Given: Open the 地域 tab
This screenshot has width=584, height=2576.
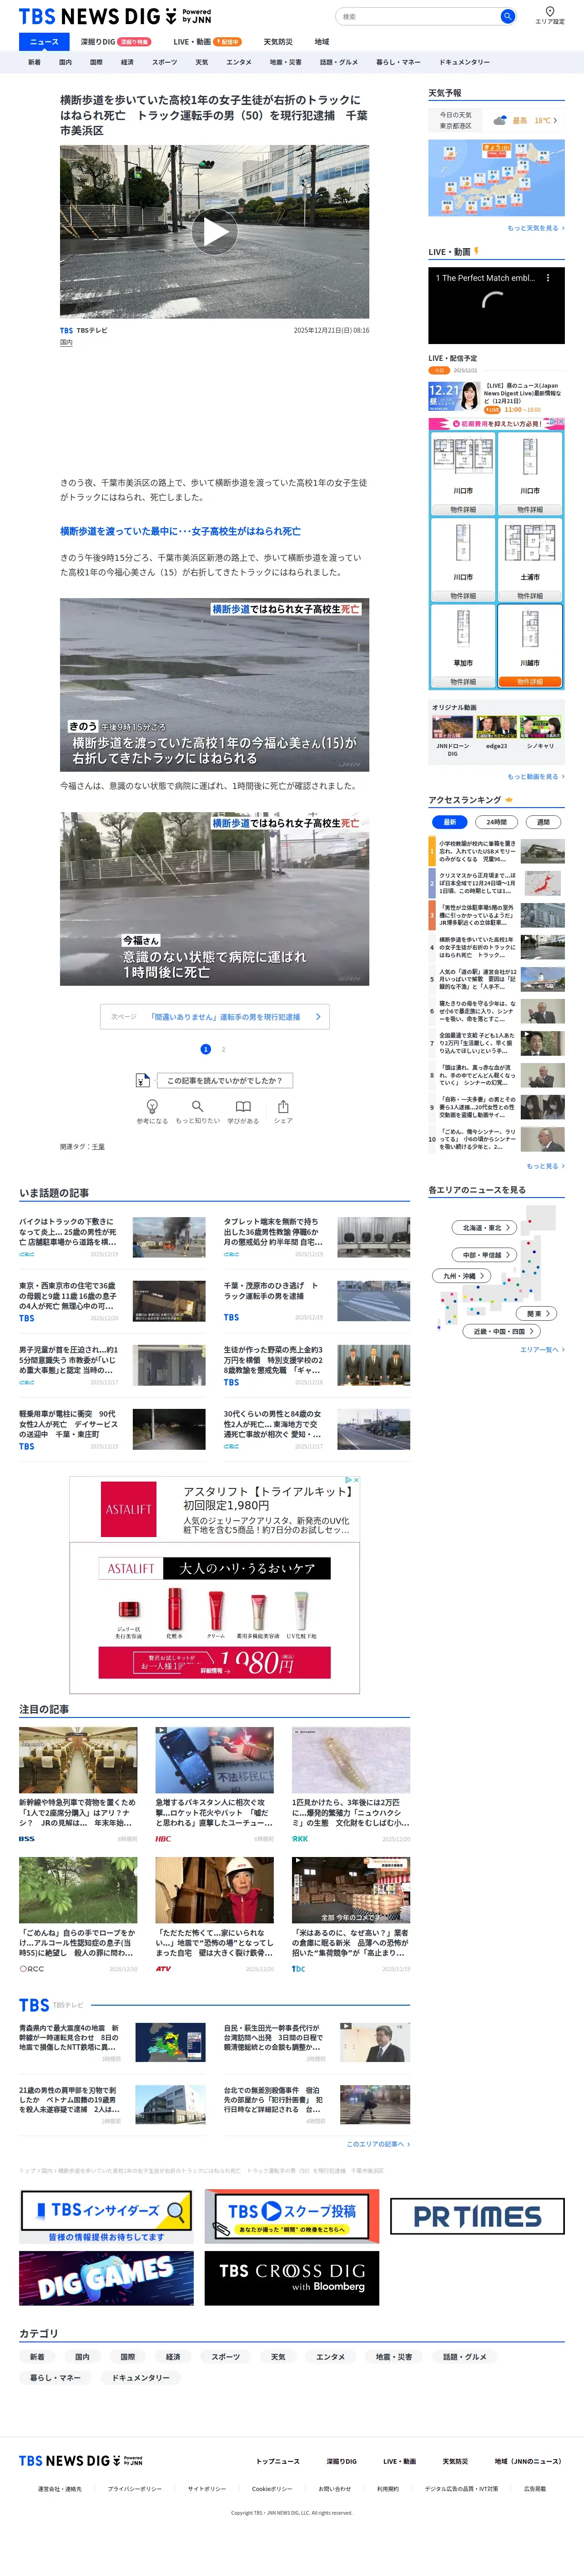Looking at the screenshot, I should (322, 42).
